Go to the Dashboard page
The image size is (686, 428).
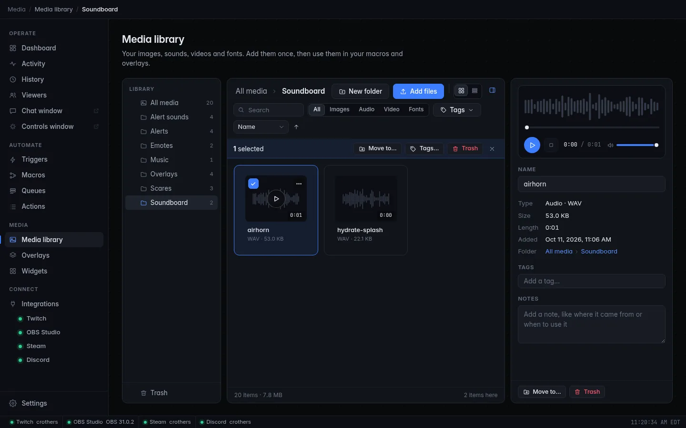pos(54,48)
